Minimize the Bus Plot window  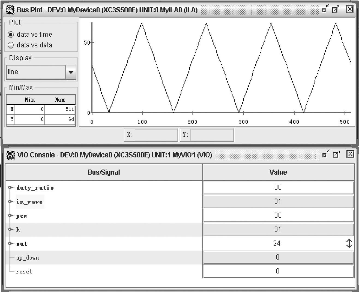(325, 9)
